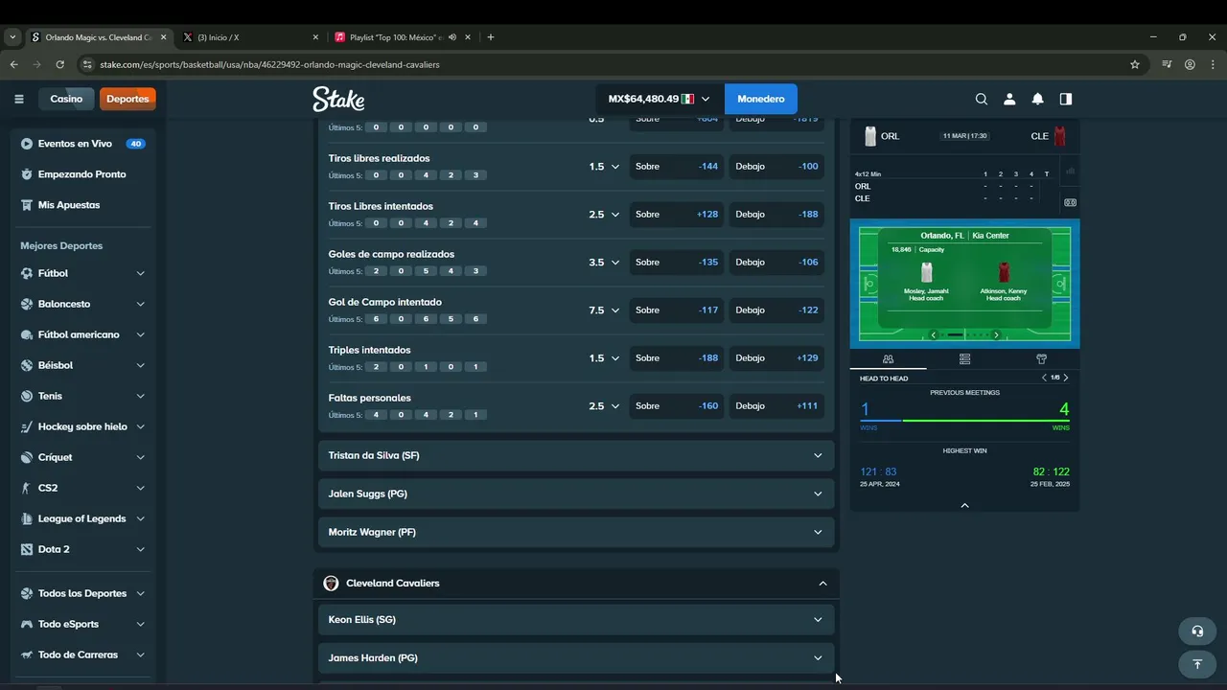Viewport: 1227px width, 690px height.
Task: Switch to the X Inicio browser tab
Action: (x=249, y=37)
